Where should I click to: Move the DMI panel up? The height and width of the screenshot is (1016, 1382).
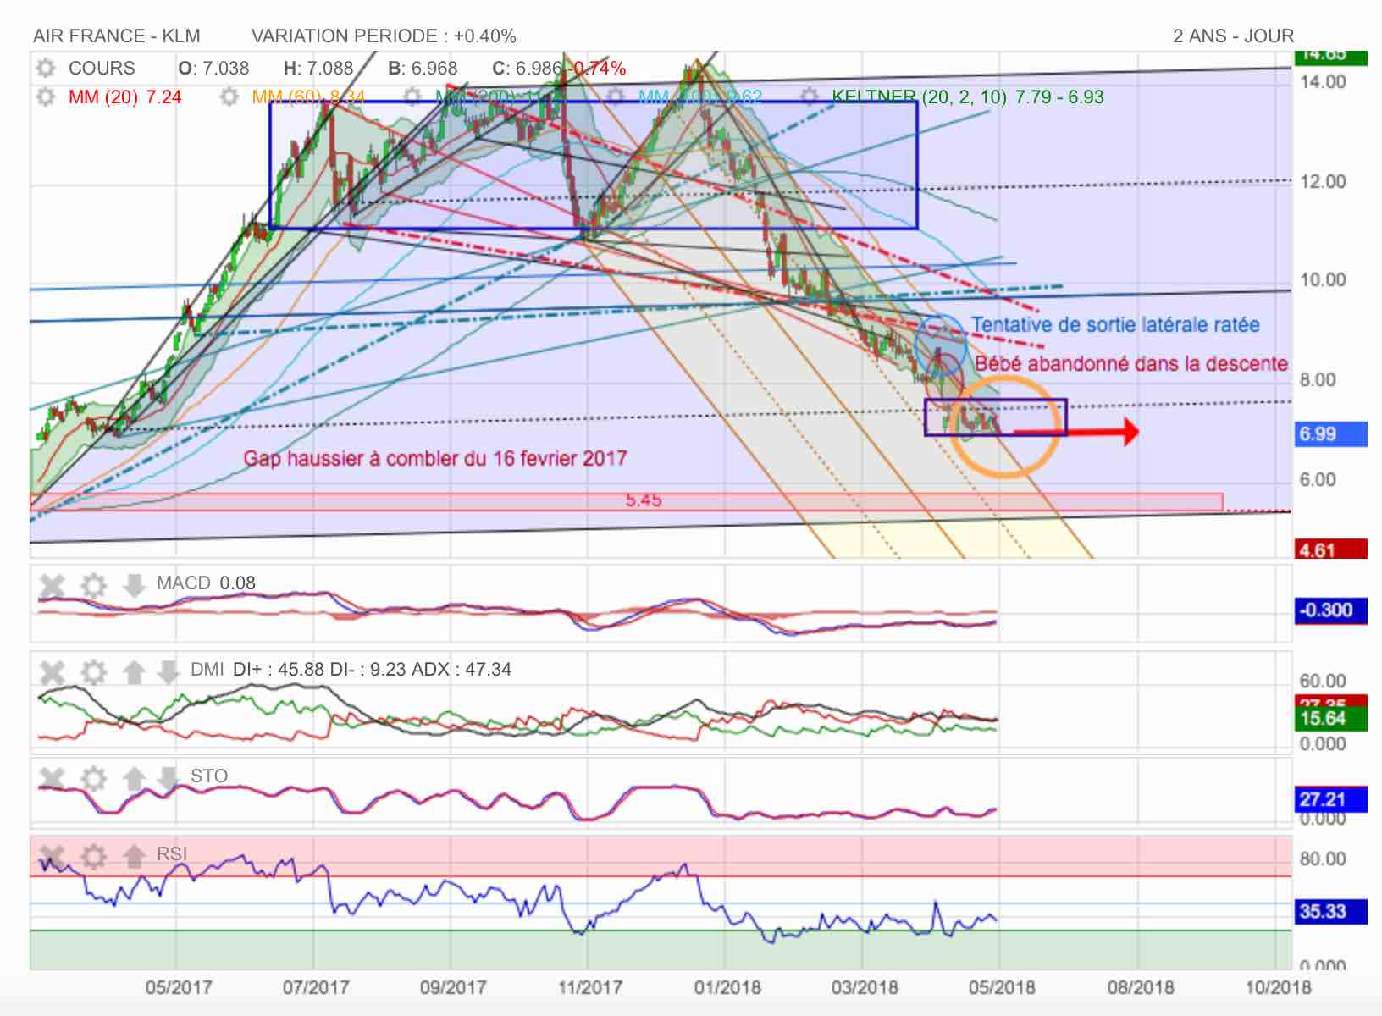click(x=134, y=671)
